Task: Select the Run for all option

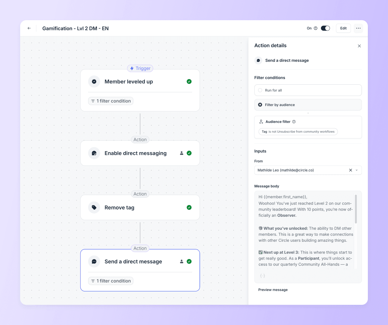Action: point(308,90)
